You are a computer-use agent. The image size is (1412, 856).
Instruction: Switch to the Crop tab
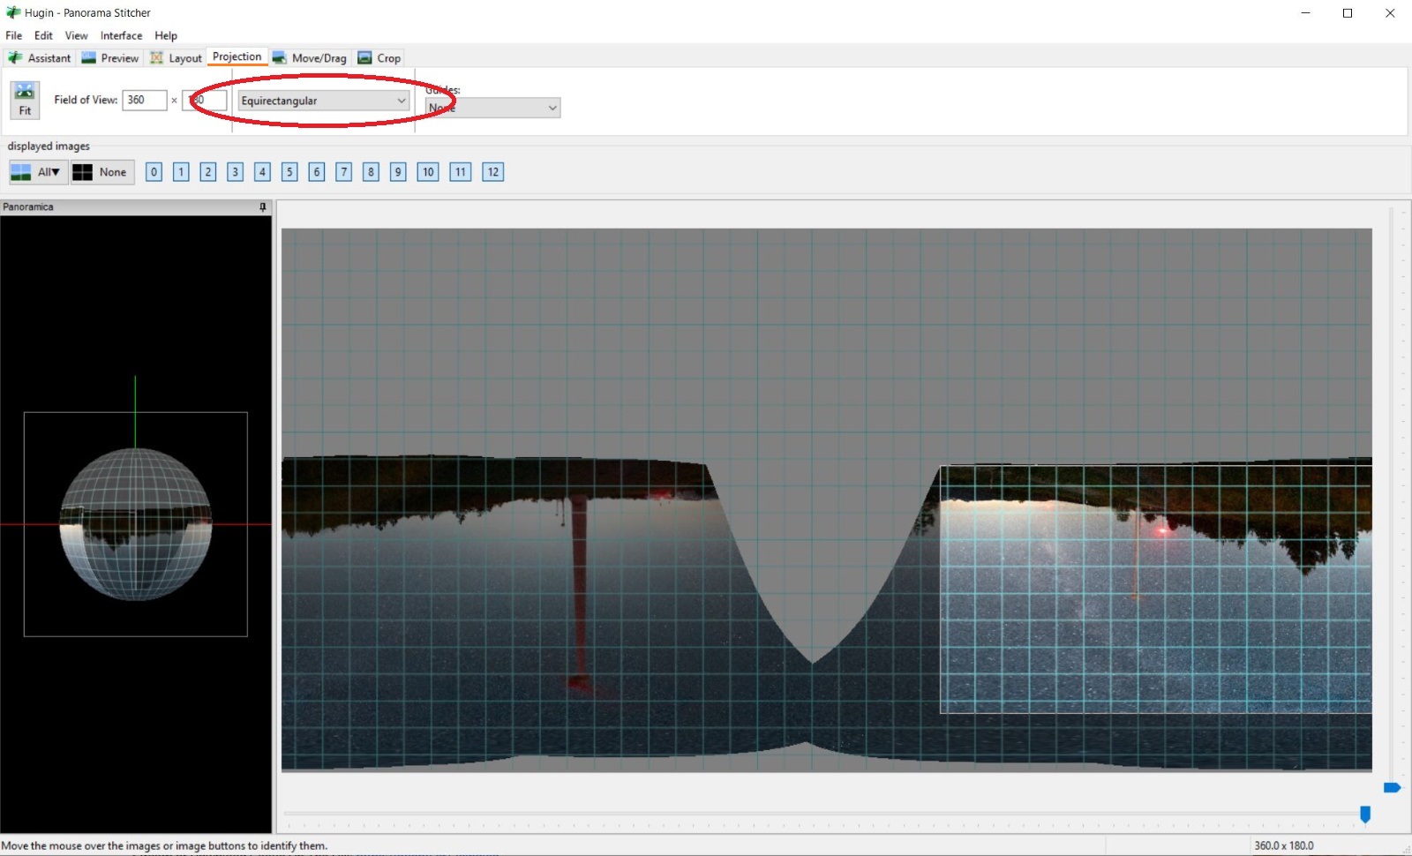pos(379,57)
